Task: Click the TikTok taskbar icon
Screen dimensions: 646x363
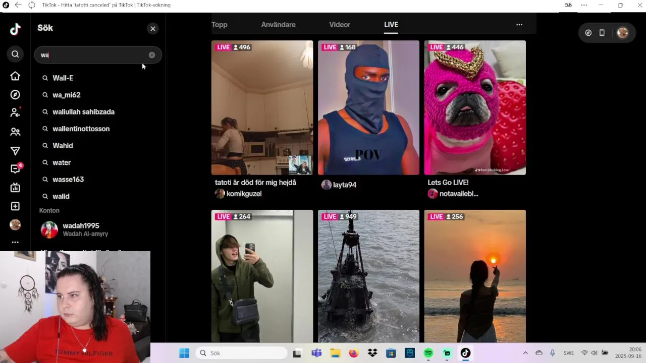Action: click(465, 353)
